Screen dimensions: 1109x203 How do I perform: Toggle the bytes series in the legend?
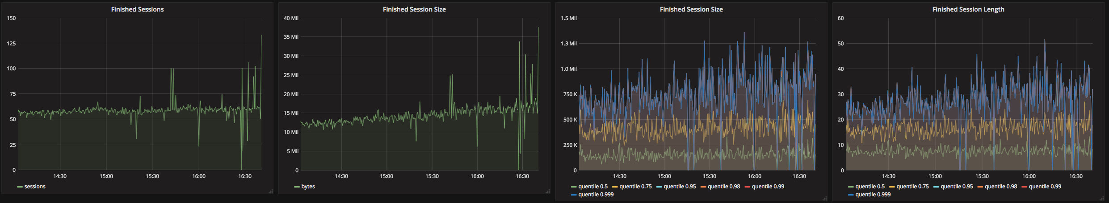tap(308, 187)
